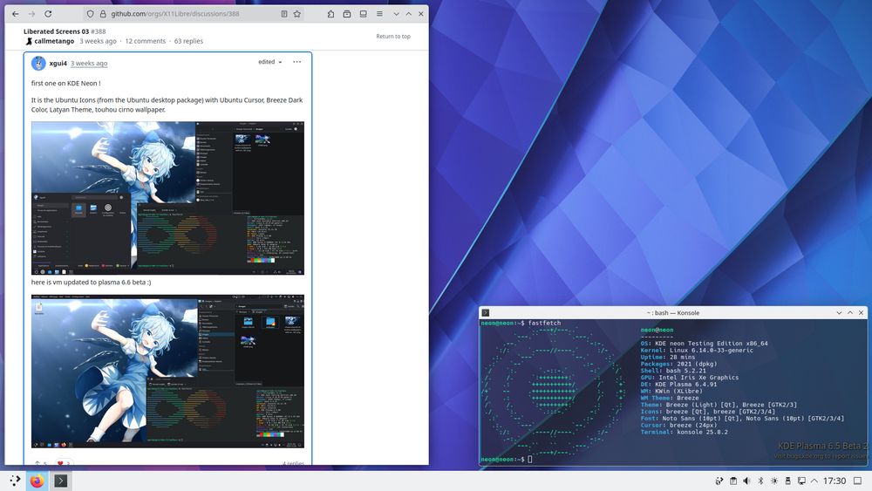Open the Plasma 6.6 beta screenshot image
Image resolution: width=872 pixels, height=491 pixels.
167,372
